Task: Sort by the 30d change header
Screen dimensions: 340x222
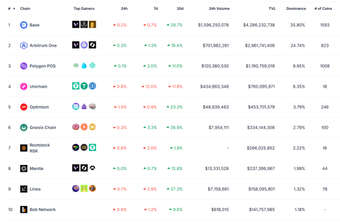Action: [x=180, y=9]
